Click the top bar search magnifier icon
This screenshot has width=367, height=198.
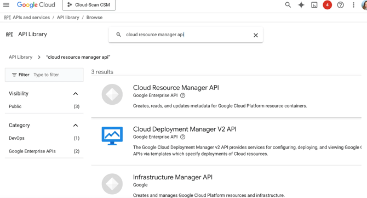click(288, 5)
